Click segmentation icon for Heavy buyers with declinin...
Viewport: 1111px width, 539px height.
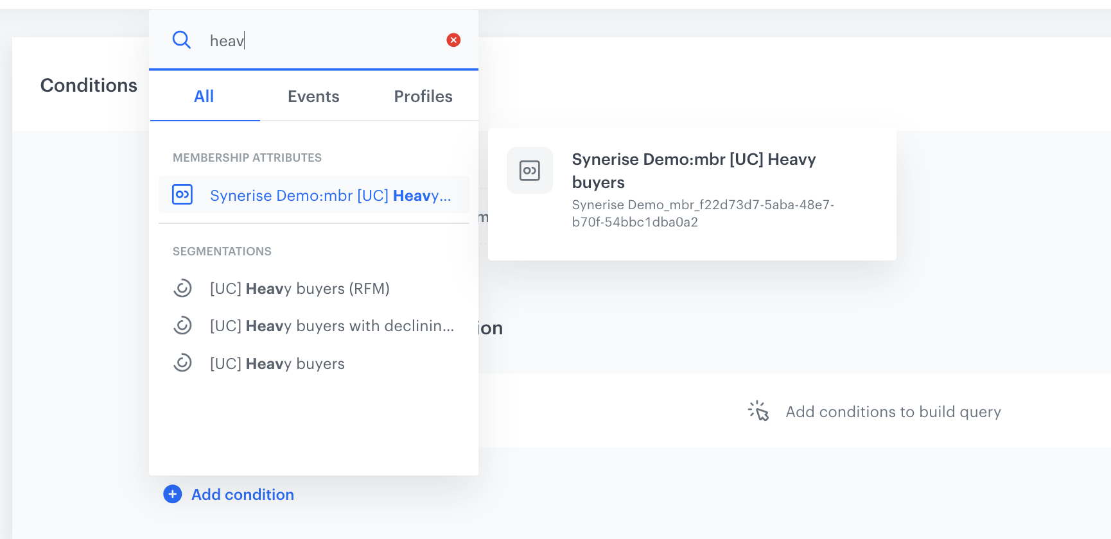(182, 325)
